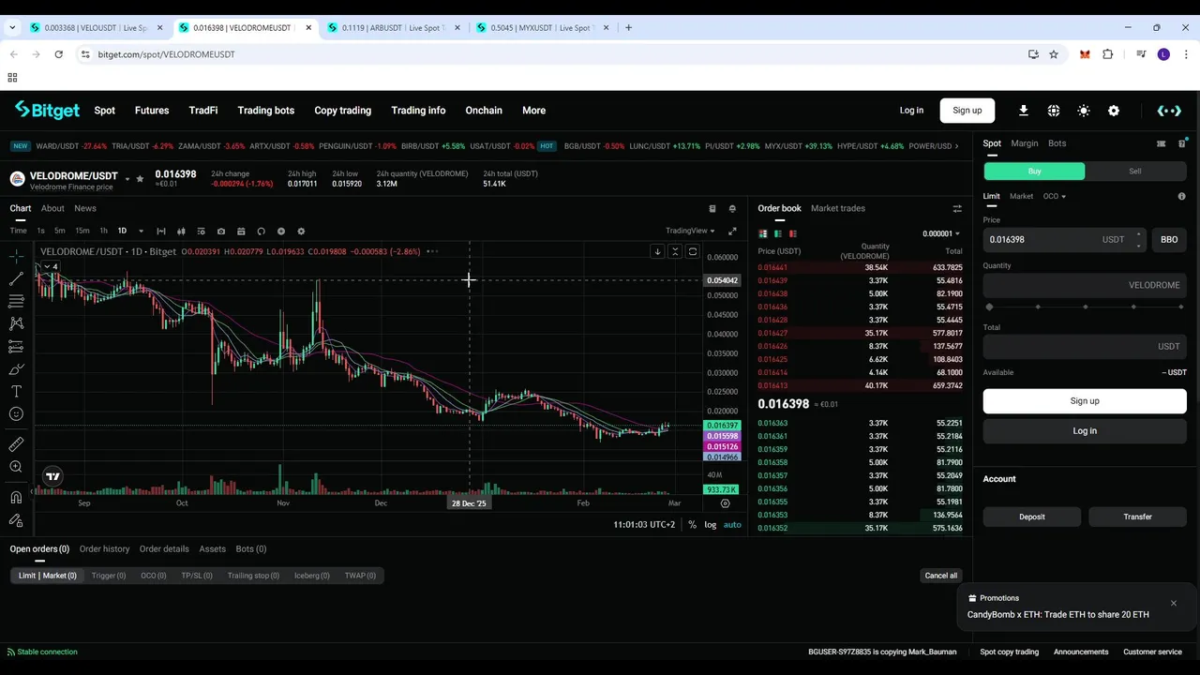Toggle auto scale on chart

(732, 525)
